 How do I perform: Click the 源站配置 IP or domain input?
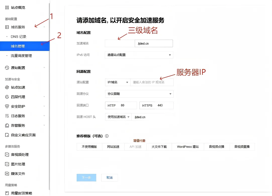[x=152, y=82]
